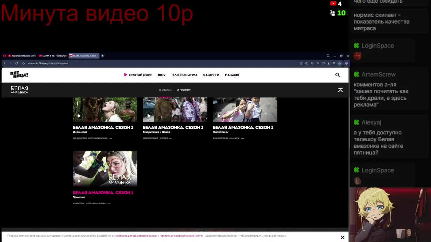The image size is (431, 242).
Task: Open the Пятница! logo home link
Action: pyautogui.click(x=19, y=75)
